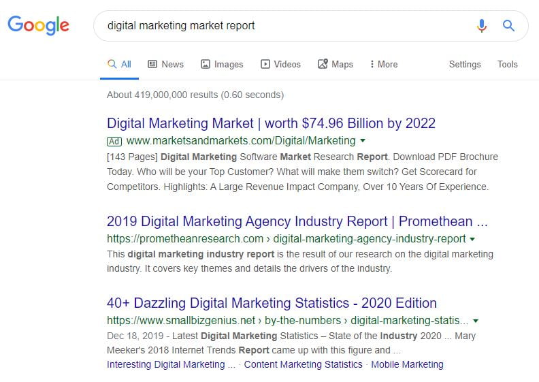
Task: Click the '[143 Pages] Digital Marketing Software' snippet line
Action: tap(302, 157)
